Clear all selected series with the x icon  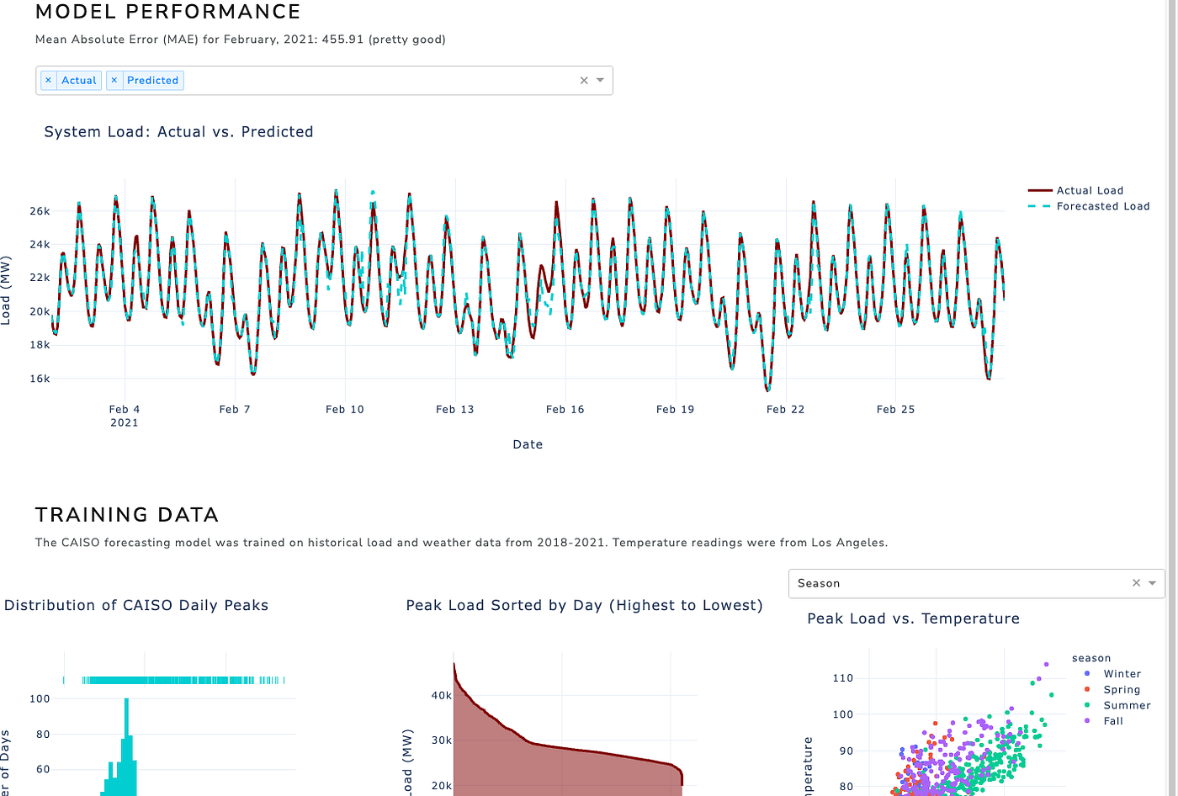pos(583,80)
